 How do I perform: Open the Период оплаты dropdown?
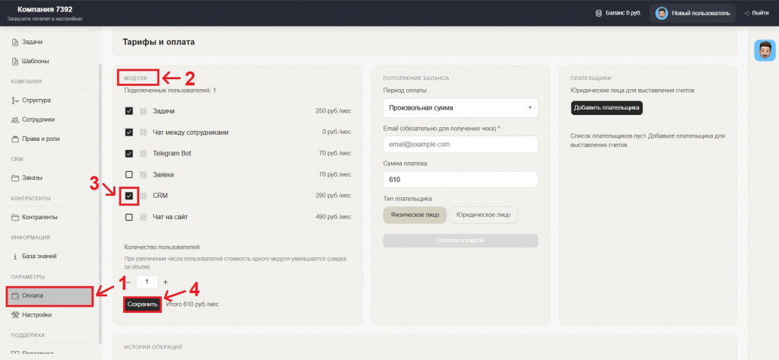[x=460, y=108]
